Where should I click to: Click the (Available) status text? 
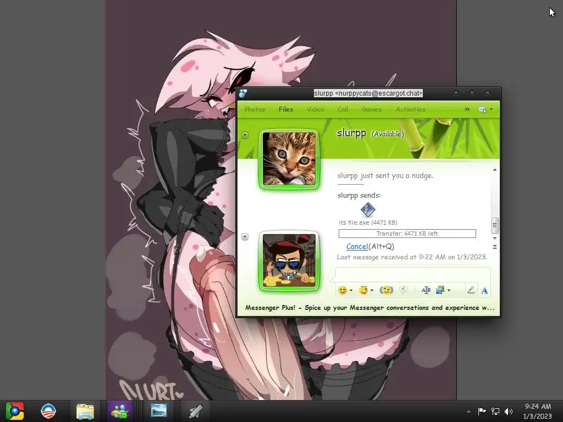(388, 134)
